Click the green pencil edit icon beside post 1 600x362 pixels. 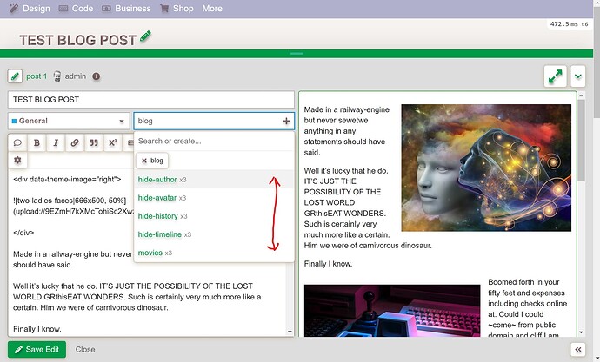pyautogui.click(x=15, y=76)
